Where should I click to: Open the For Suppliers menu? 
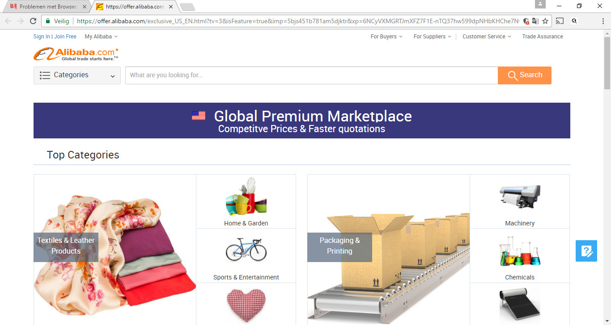tap(432, 37)
